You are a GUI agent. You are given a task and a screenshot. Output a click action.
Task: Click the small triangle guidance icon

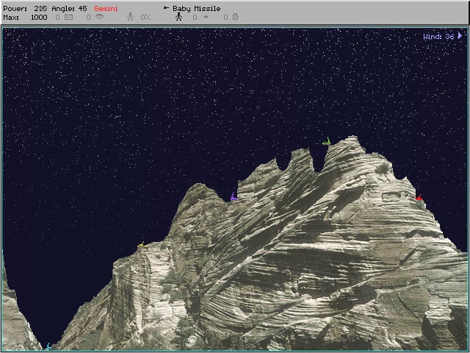[x=206, y=17]
